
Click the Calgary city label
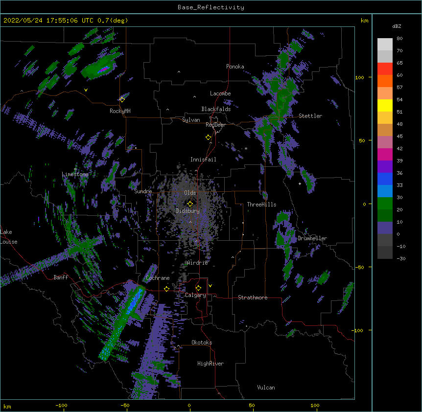coord(195,295)
